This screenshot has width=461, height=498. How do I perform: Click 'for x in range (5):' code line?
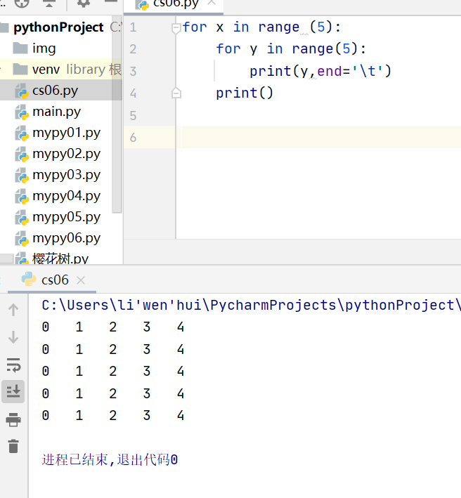(262, 27)
